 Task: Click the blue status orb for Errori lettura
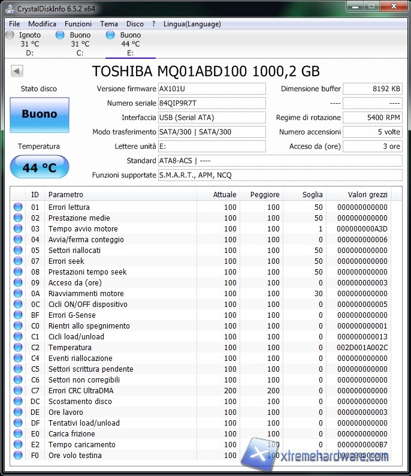click(x=18, y=207)
